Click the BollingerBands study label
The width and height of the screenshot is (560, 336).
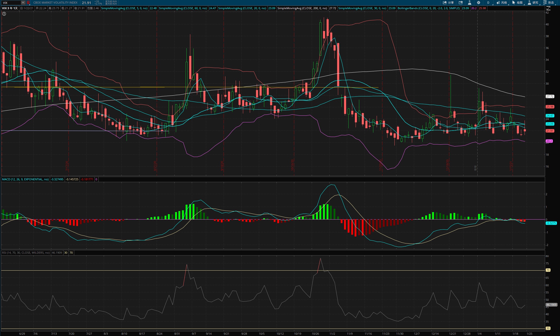tap(429, 8)
